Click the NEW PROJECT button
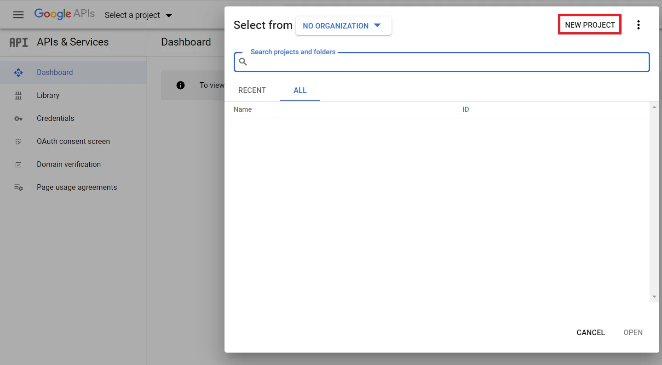Viewport: 662px width, 365px height. pyautogui.click(x=589, y=24)
